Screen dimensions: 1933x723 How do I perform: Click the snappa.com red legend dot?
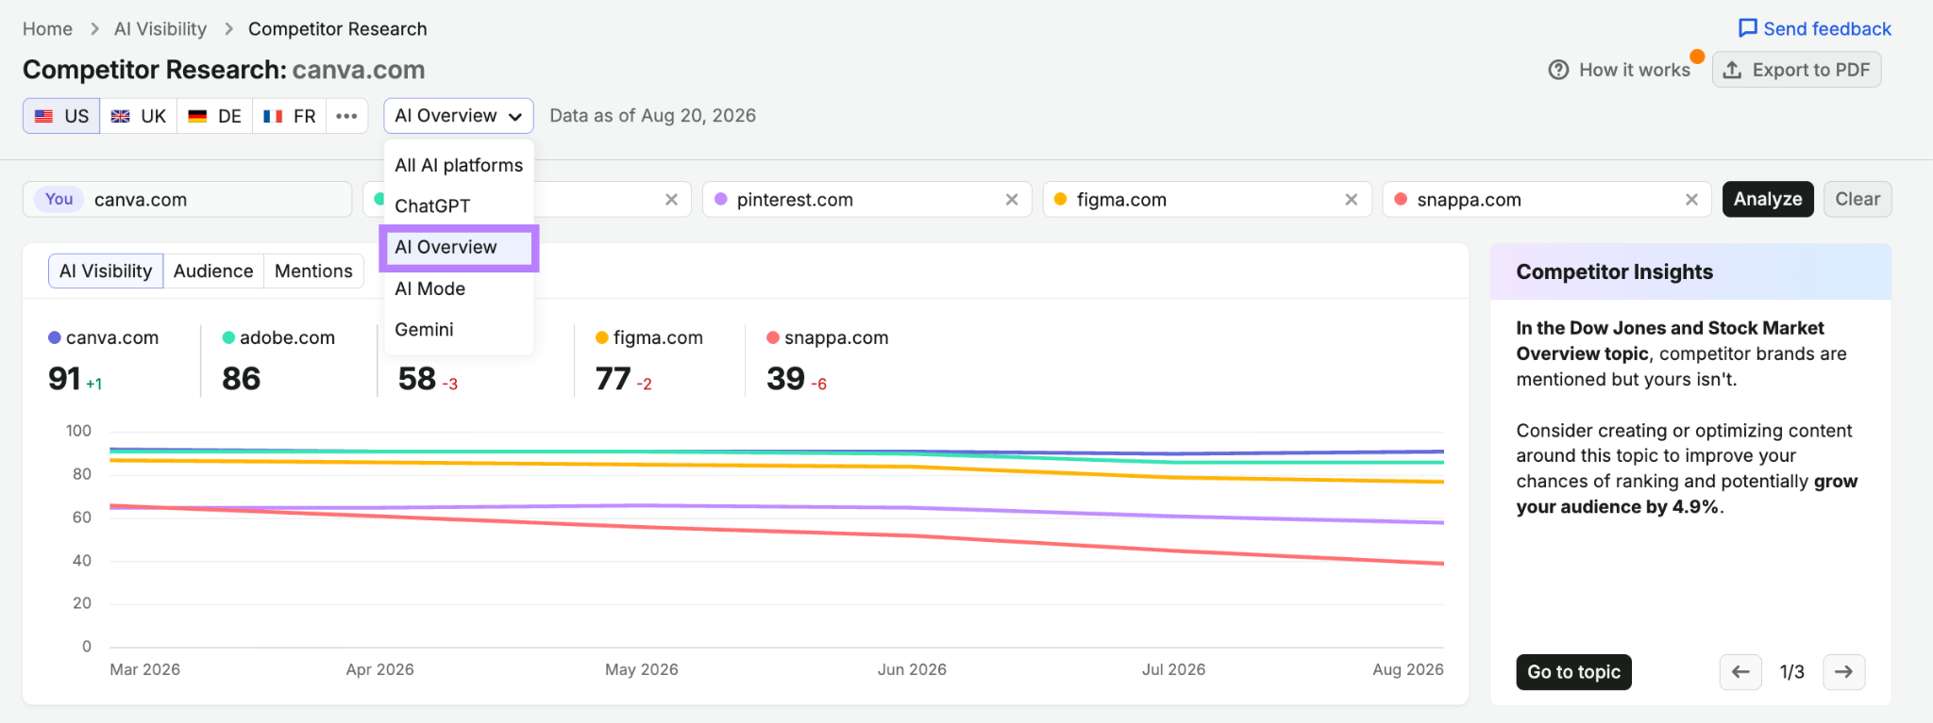coord(773,337)
